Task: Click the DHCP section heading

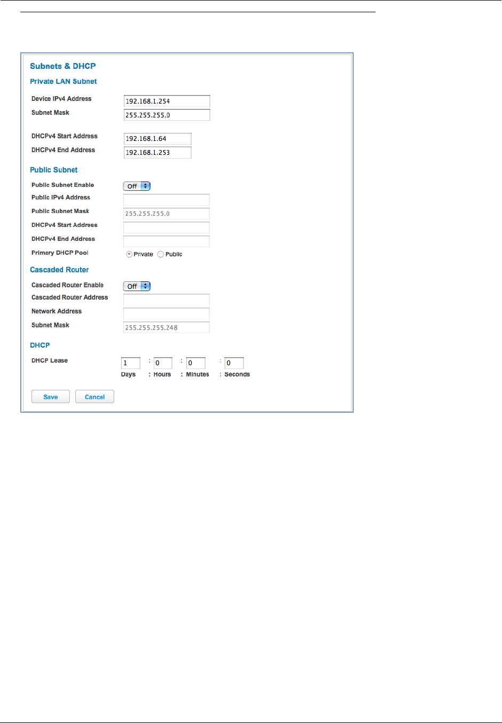Action: 40,345
